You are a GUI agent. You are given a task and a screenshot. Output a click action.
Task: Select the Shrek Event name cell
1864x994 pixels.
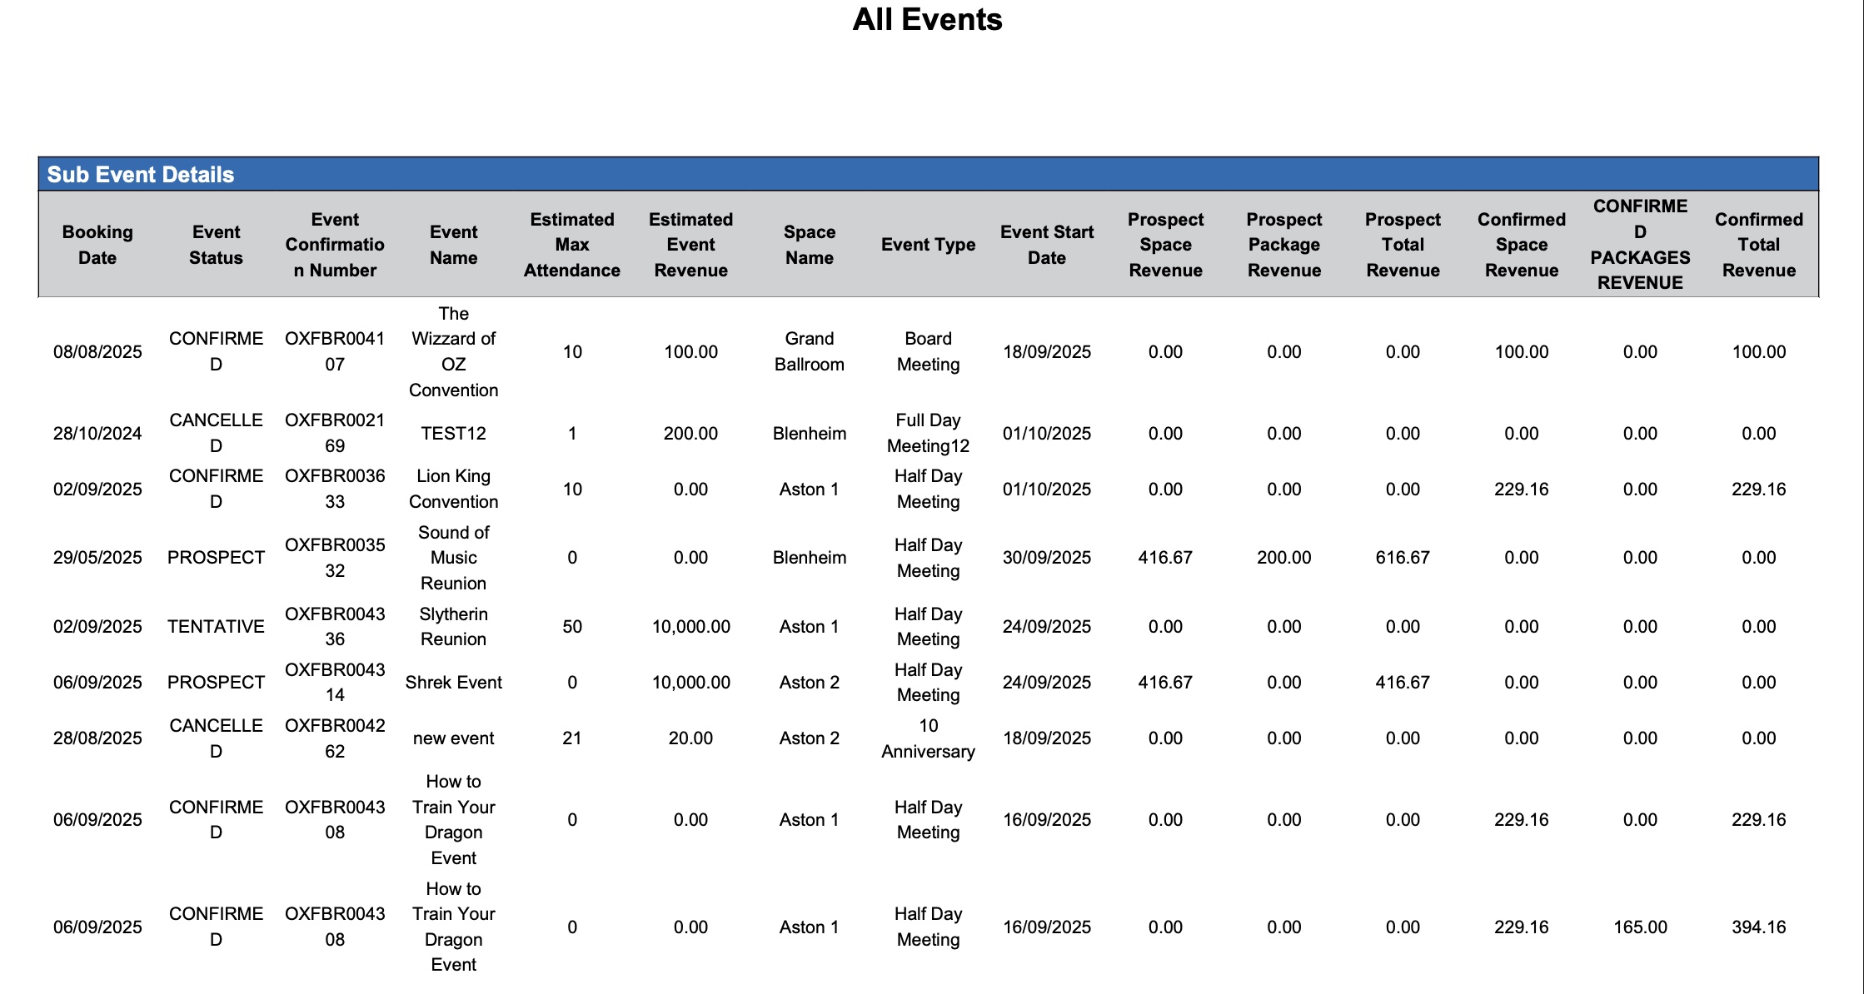click(453, 683)
